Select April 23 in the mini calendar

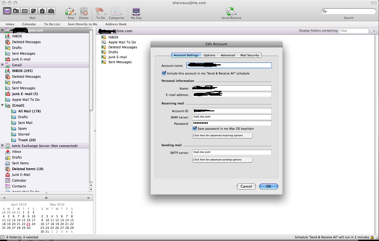pyautogui.click(x=28, y=224)
